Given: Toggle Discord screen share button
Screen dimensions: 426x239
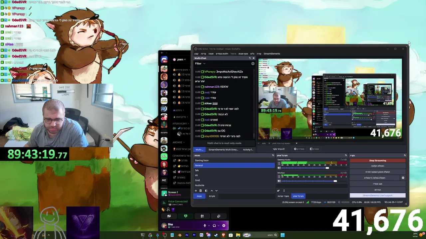Looking at the screenshot, I should 186,216.
